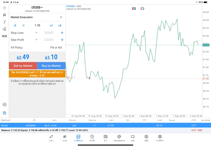211x147 pixels.
Task: Select the ltcusd open position row
Action: pyautogui.click(x=105, y=125)
